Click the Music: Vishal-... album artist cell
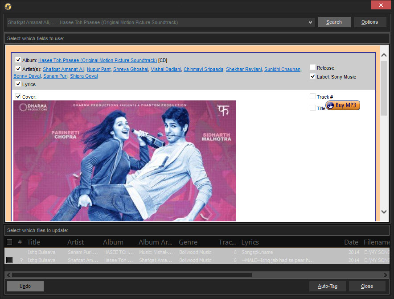 (156, 252)
